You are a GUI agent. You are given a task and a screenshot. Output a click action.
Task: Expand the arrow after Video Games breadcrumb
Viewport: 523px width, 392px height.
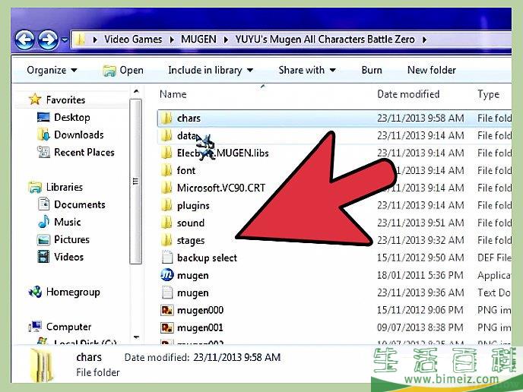172,40
